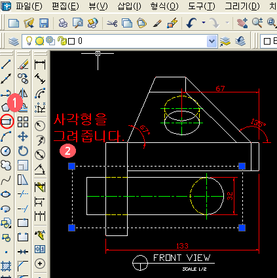
Task: Activate the Zoom Realtime magnifier tool
Action: (257, 23)
